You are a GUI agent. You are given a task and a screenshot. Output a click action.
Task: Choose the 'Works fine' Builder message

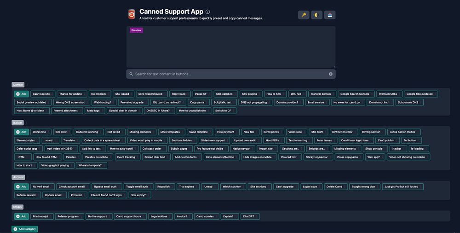41,132
